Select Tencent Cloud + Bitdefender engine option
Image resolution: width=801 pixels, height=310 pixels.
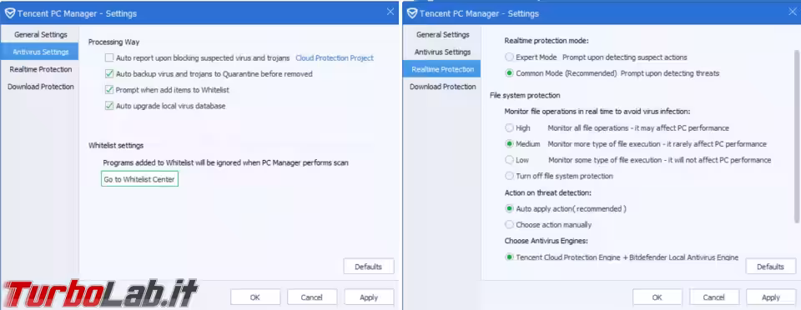pyautogui.click(x=509, y=257)
